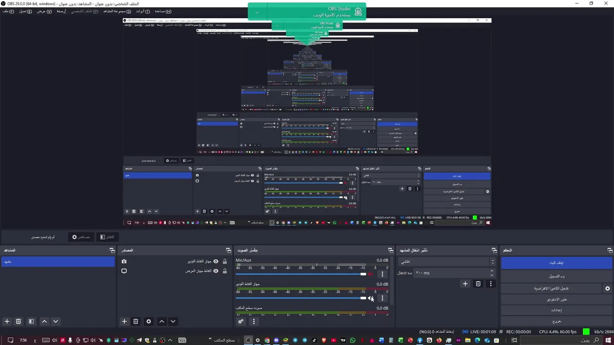The height and width of the screenshot is (345, 614).
Task: Open the مجموعة المشاهد (Scene Collection) menu
Action: pyautogui.click(x=118, y=11)
